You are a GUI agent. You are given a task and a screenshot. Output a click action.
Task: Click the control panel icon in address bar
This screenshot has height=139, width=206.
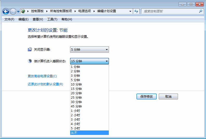point(23,11)
